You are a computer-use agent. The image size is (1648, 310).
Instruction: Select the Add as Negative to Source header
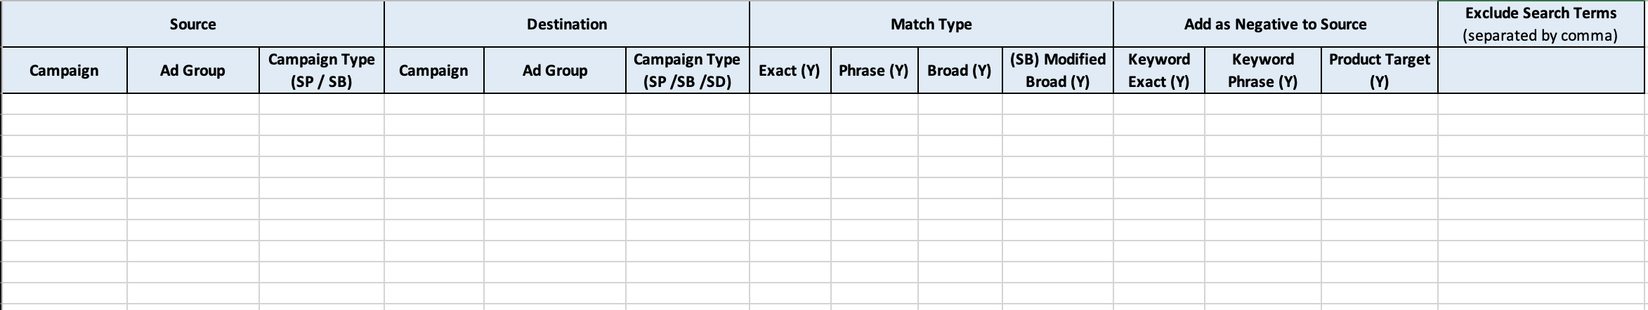pos(1275,25)
